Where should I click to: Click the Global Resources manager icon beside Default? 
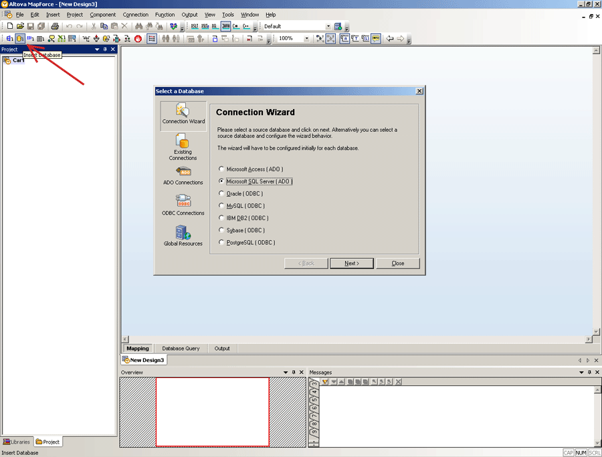tap(338, 26)
